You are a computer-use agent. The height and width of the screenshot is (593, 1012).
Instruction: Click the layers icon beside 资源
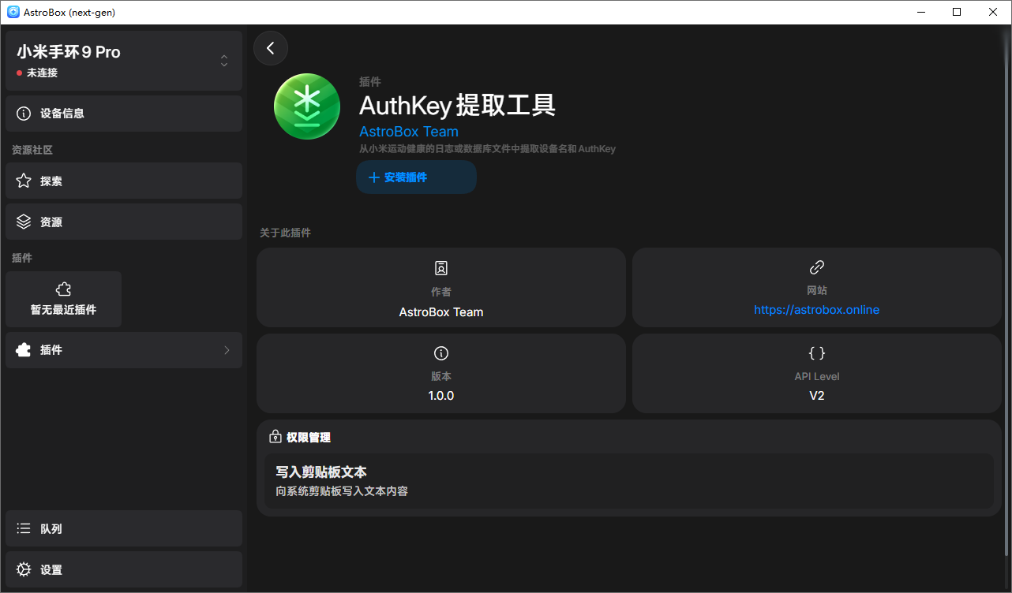pos(24,222)
